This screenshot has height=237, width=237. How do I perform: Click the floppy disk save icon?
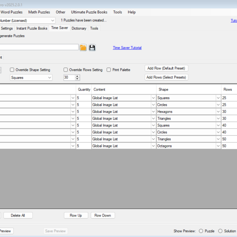92,48
